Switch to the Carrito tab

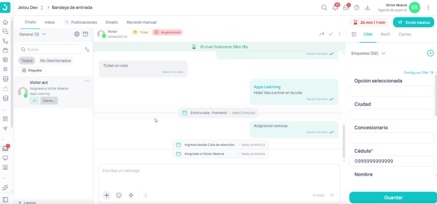[405, 34]
